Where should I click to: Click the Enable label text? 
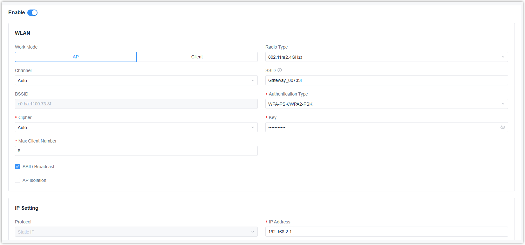click(x=17, y=13)
